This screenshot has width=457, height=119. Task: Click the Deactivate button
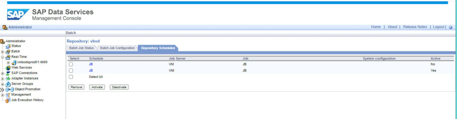pos(119,87)
